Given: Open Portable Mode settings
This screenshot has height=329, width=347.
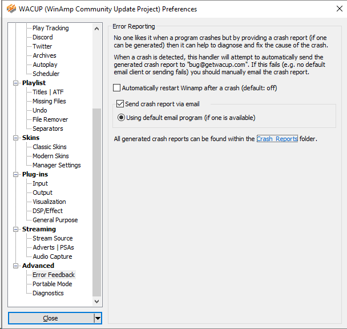Looking at the screenshot, I should pyautogui.click(x=53, y=284).
